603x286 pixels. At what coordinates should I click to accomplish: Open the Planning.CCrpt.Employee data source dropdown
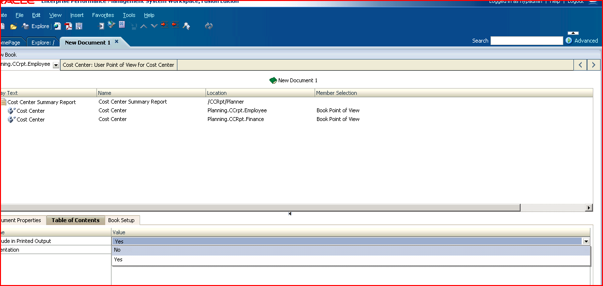click(x=55, y=65)
